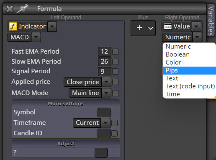Open the Variables side tab
Screen dimensions: 216x160
(211, 21)
